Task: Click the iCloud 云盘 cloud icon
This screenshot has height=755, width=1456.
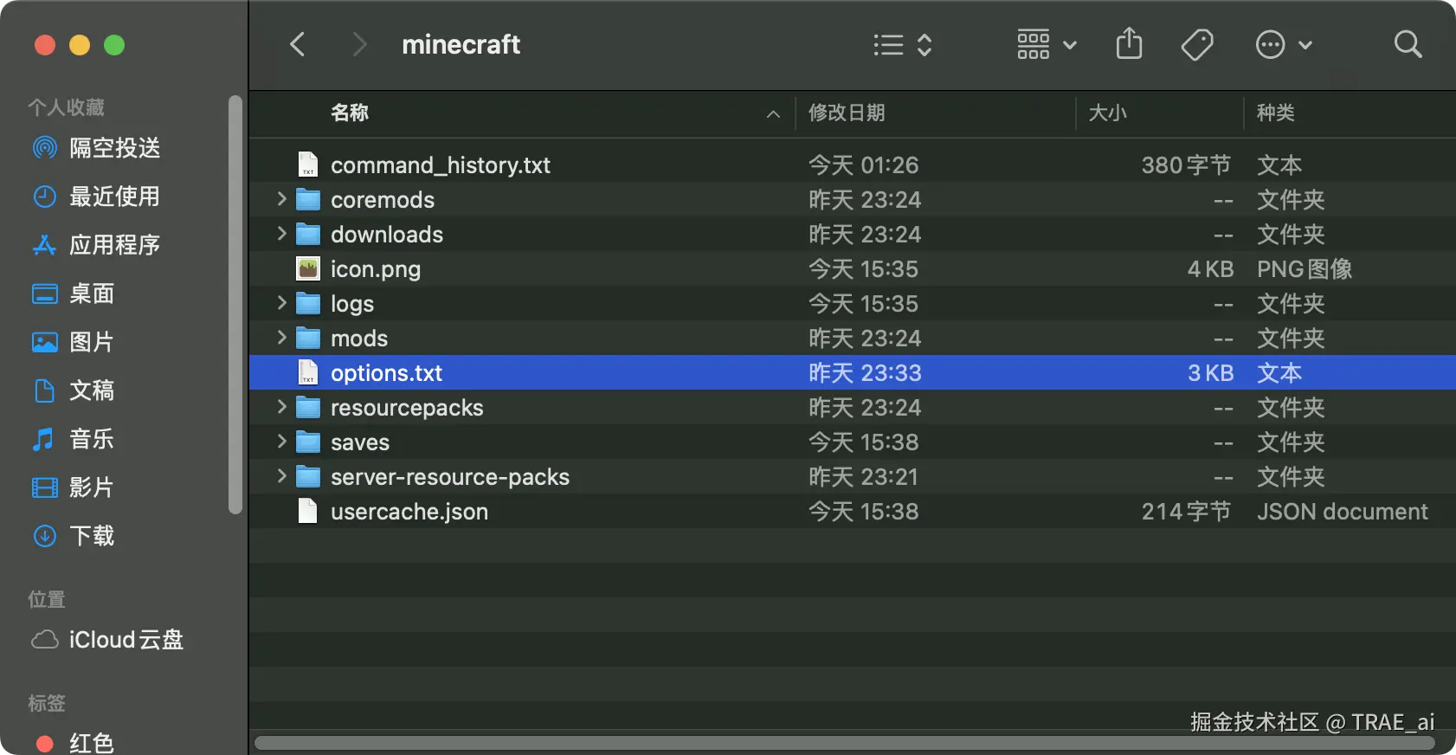Action: tap(45, 640)
